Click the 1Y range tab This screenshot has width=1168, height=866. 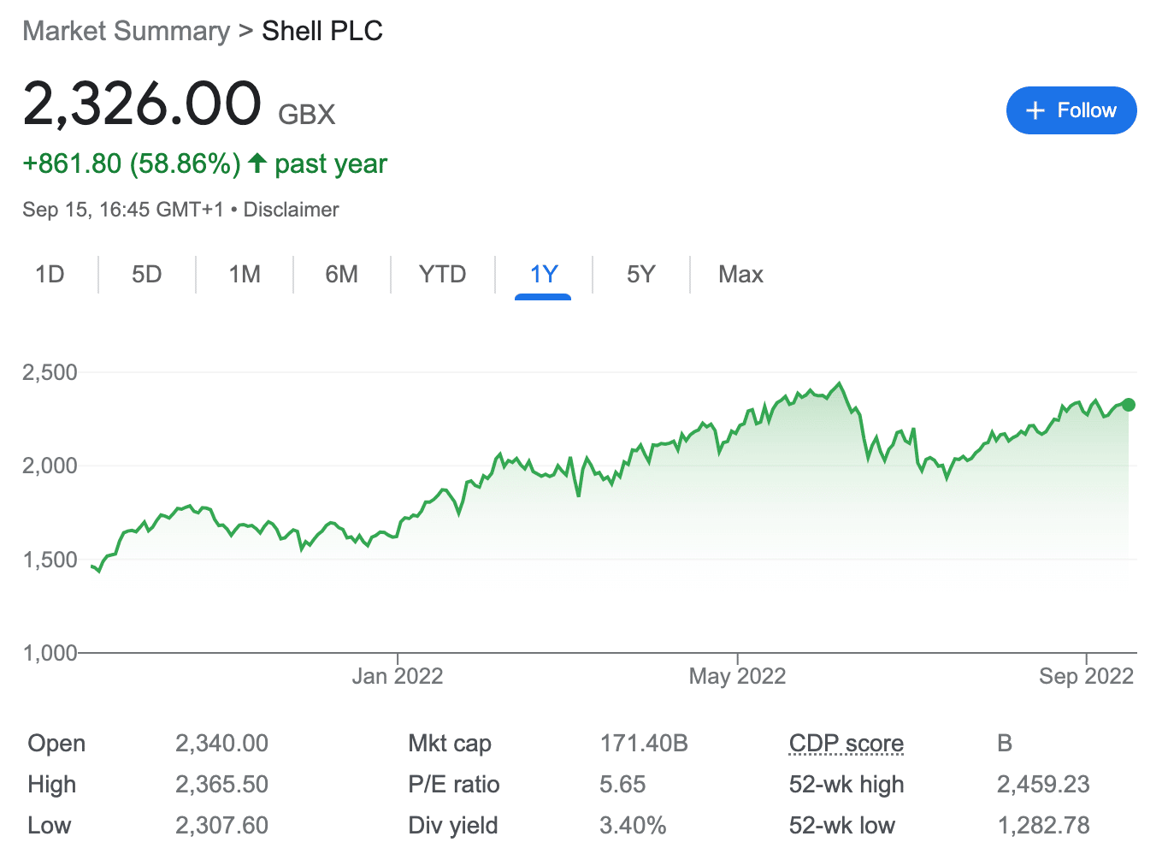(x=544, y=275)
